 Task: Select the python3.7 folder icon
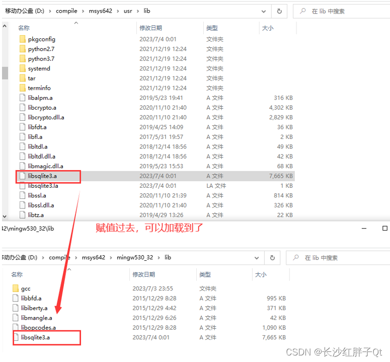coord(22,59)
